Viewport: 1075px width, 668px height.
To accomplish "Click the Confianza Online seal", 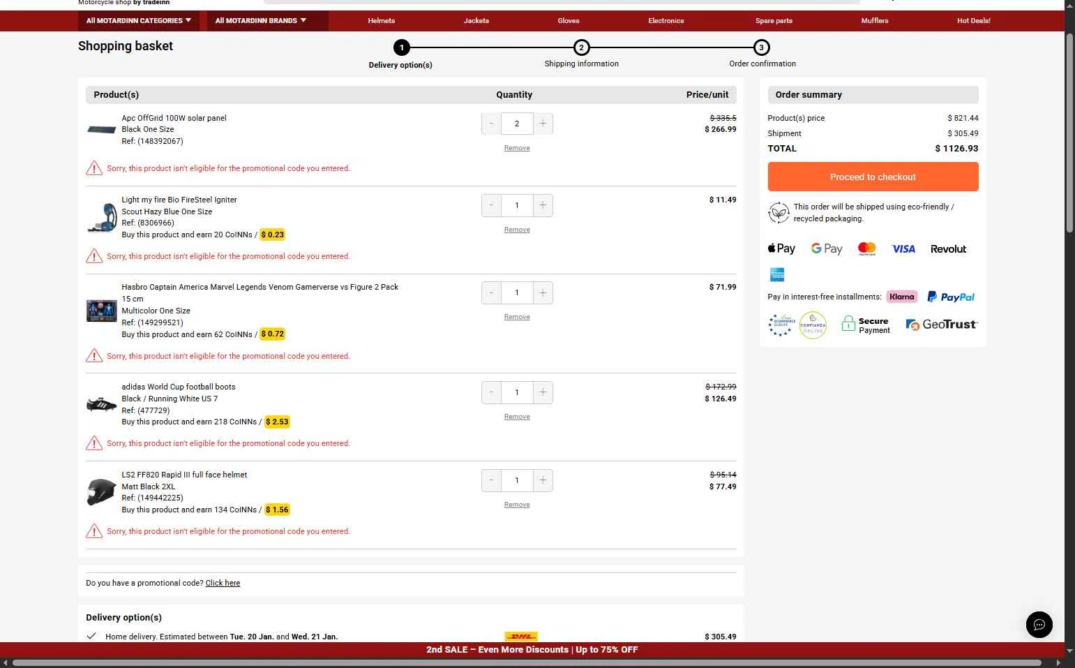I will coord(813,325).
